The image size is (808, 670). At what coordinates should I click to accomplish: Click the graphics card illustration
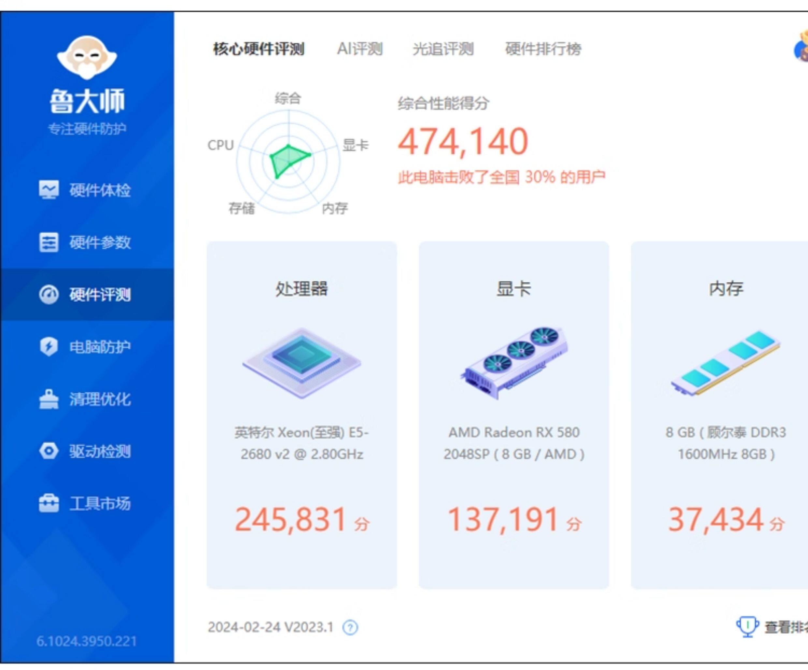pyautogui.click(x=514, y=363)
